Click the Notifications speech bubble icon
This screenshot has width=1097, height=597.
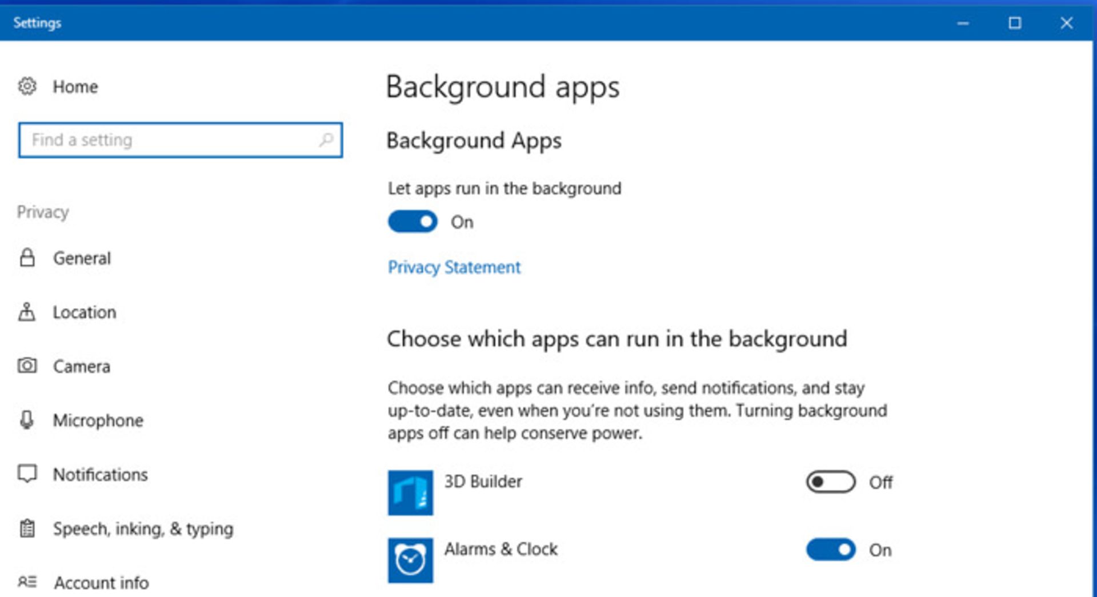click(27, 474)
